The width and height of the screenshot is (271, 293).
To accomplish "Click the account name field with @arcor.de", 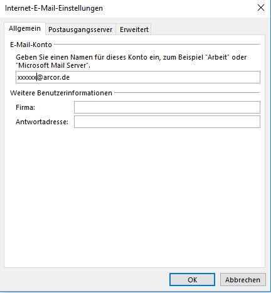I will coord(138,77).
